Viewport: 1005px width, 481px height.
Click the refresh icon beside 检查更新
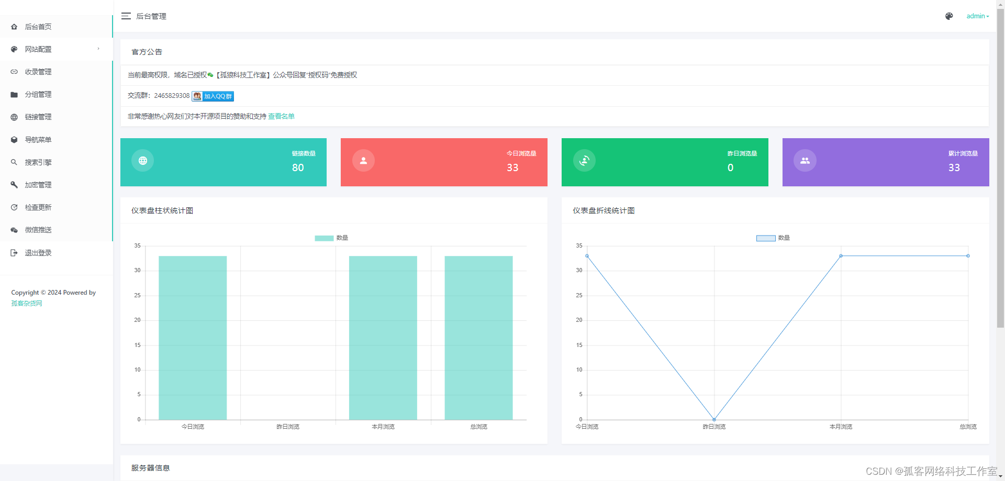[14, 207]
